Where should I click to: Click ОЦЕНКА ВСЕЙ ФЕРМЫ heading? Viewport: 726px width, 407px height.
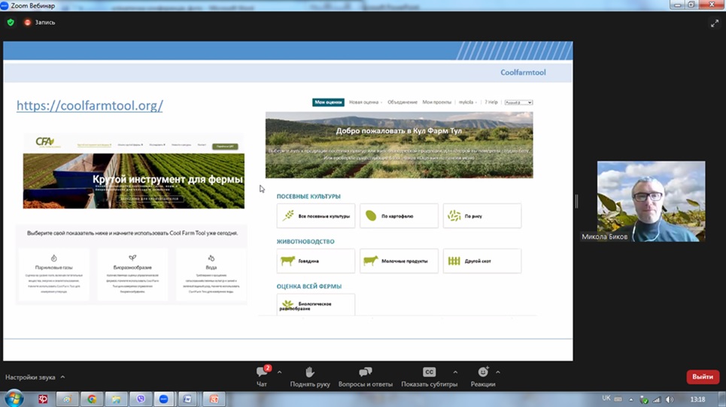(x=308, y=286)
